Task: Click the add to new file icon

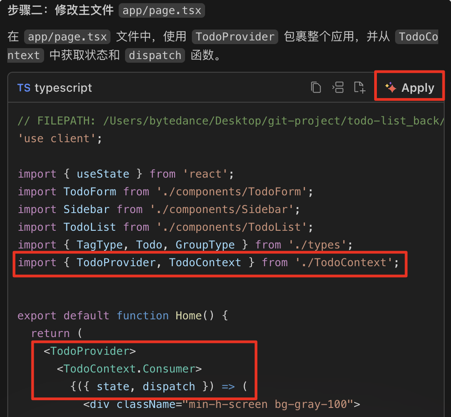Action: [360, 87]
